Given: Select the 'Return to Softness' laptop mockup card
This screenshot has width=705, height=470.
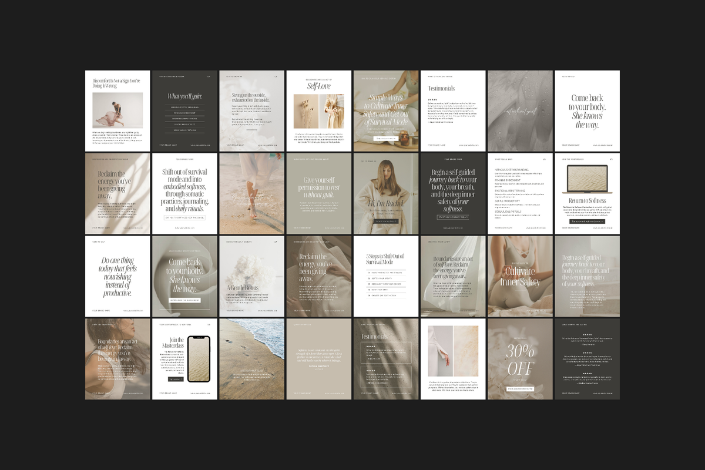Looking at the screenshot, I should (x=587, y=194).
